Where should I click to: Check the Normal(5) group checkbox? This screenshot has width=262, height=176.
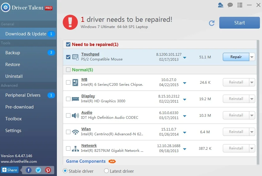click(68, 70)
